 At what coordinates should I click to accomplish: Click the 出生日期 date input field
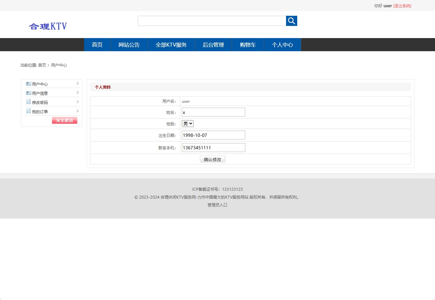[x=213, y=135]
